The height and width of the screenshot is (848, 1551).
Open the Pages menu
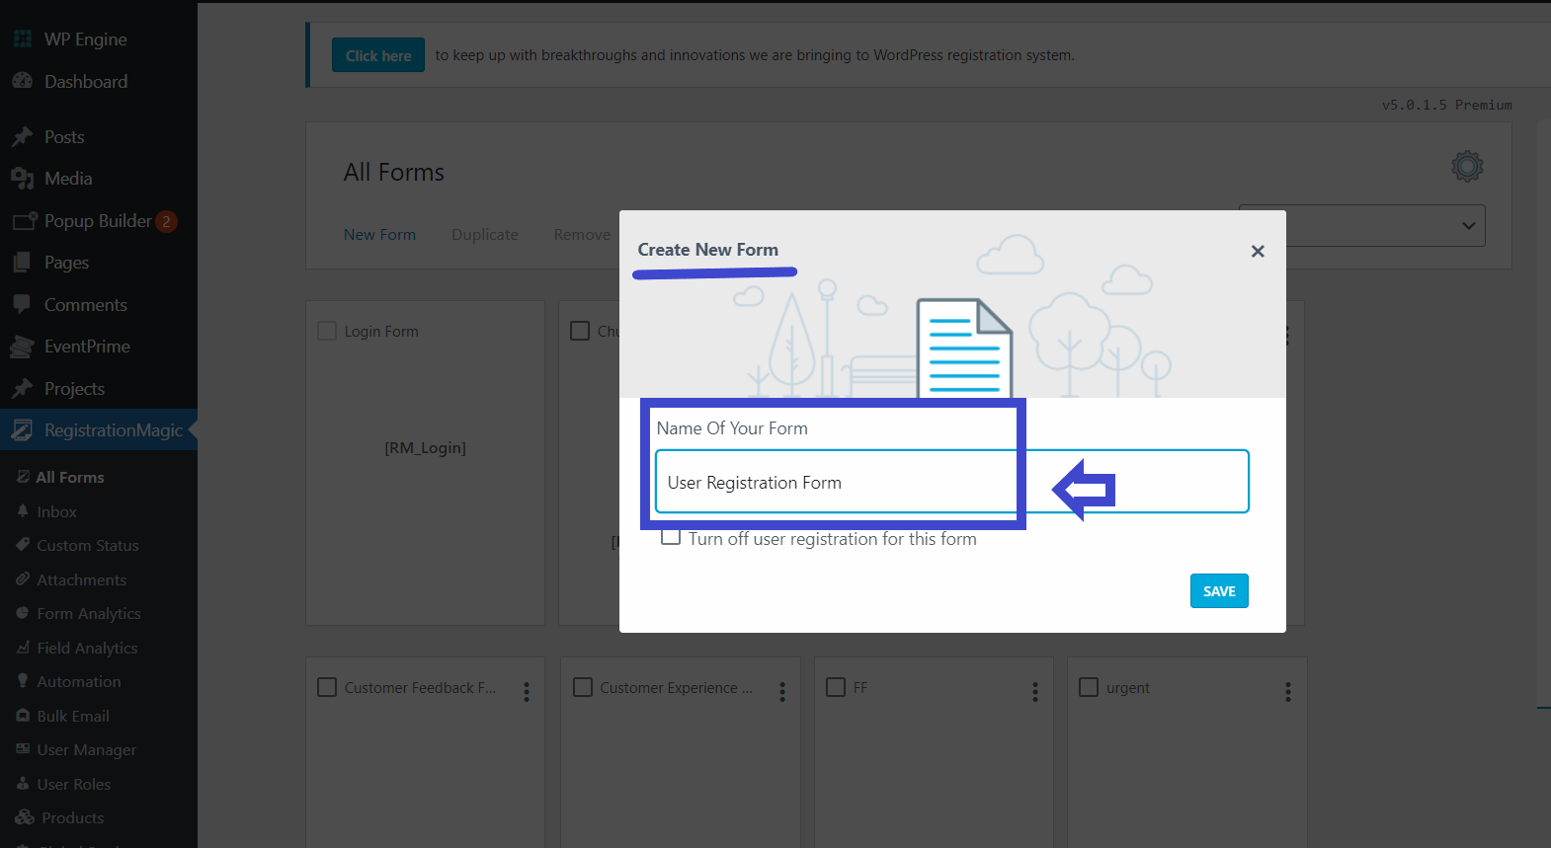point(66,263)
